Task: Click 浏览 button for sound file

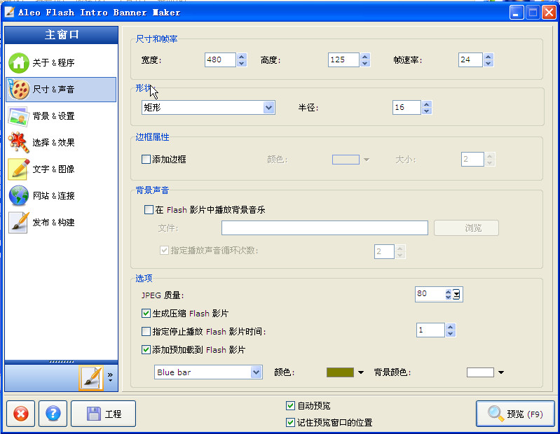Action: point(466,228)
